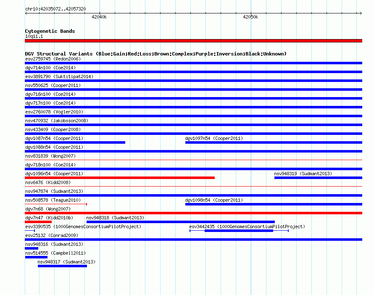
Task: Click dgv718n100 (Coe2014) label
Action: 50,165
